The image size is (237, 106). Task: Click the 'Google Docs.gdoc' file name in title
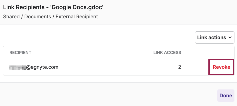(x=77, y=7)
